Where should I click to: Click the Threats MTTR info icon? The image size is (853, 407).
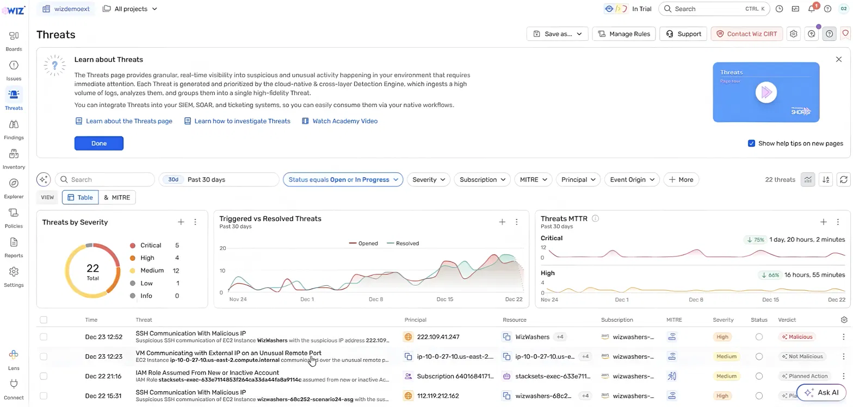click(595, 218)
